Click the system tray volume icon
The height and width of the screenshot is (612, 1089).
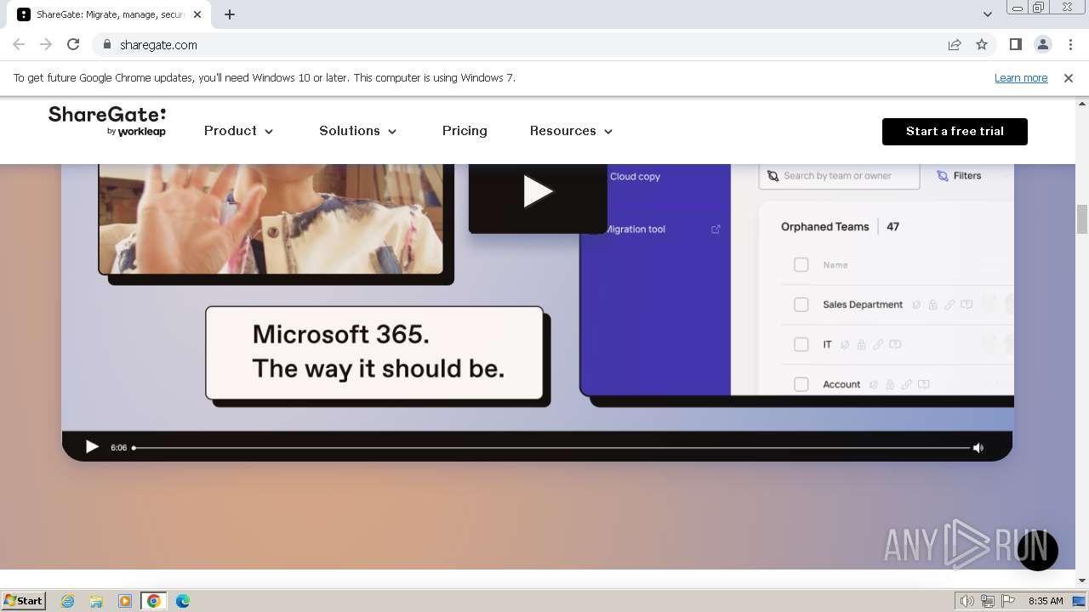967,601
